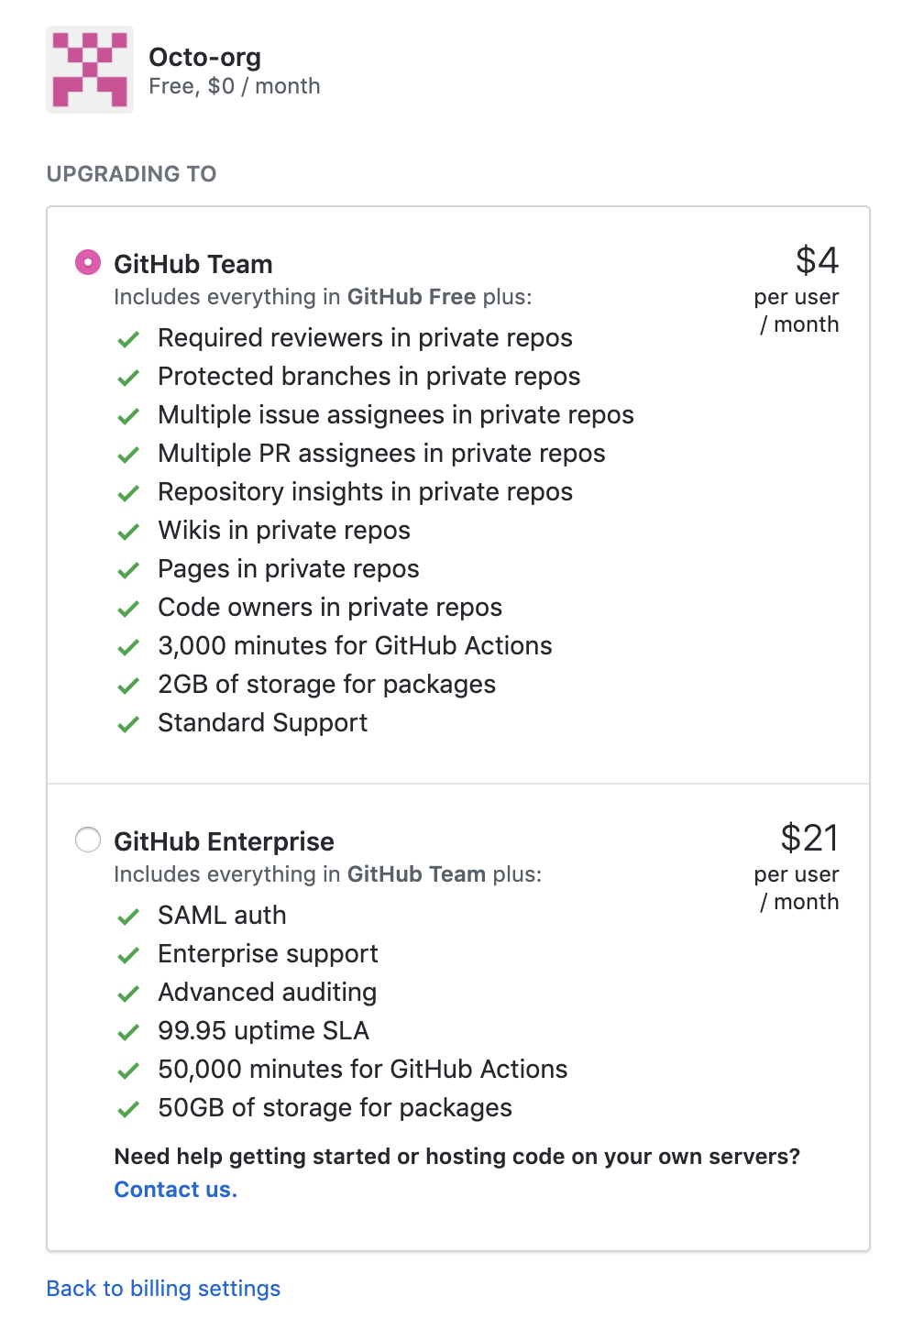
Task: Go back to billing settings
Action: click(x=163, y=1288)
